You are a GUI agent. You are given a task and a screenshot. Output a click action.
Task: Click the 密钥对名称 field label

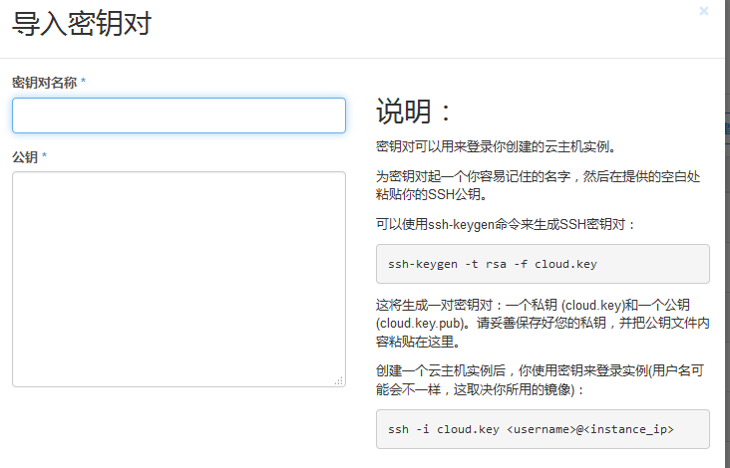(x=44, y=83)
